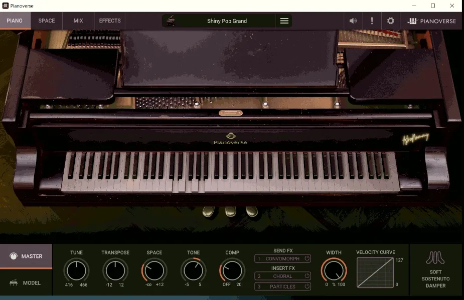Open the preset hamburger menu

(x=284, y=21)
